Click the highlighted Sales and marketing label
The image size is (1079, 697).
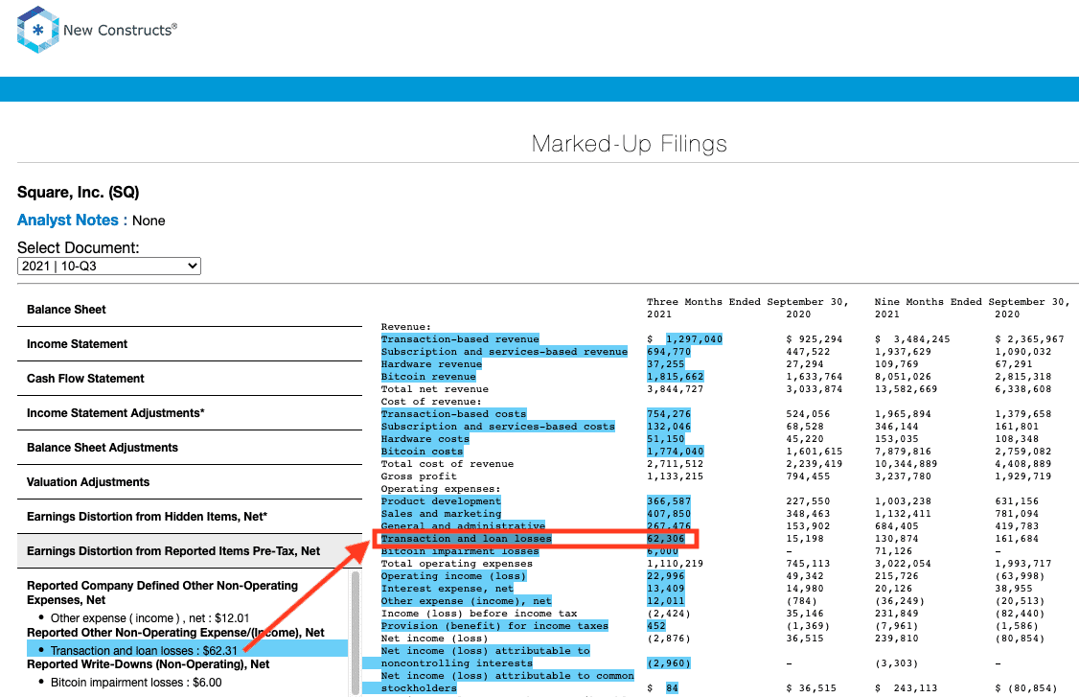(441, 514)
